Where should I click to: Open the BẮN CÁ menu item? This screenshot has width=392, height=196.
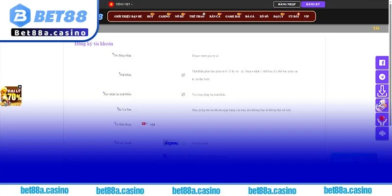coord(215,17)
